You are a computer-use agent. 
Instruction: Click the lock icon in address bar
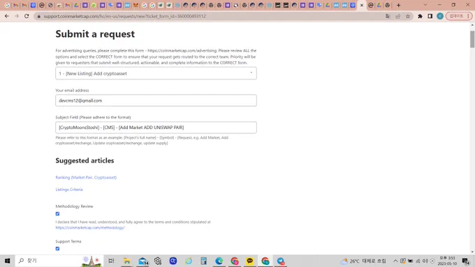[x=39, y=16]
